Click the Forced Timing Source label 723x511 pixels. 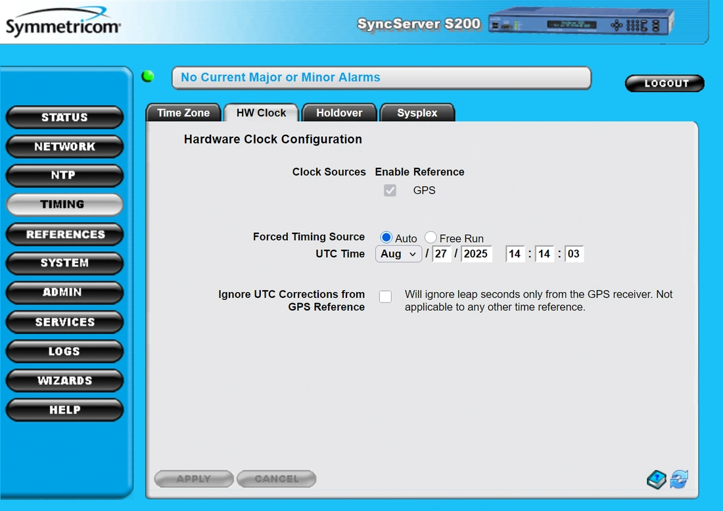(x=309, y=237)
